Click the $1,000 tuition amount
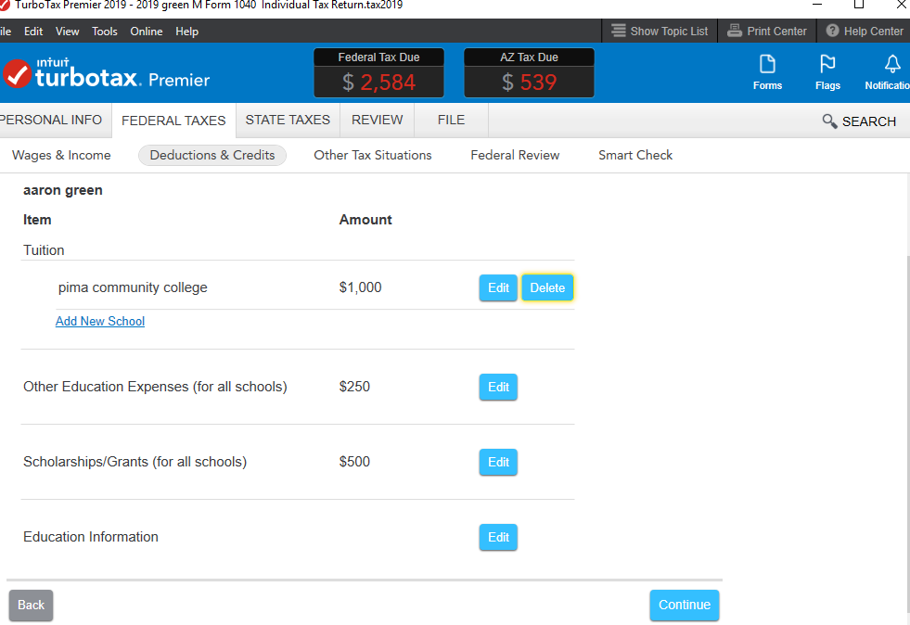Image resolution: width=910 pixels, height=625 pixels. [361, 287]
